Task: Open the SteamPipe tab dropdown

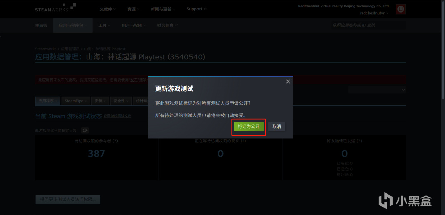Action: coord(76,101)
